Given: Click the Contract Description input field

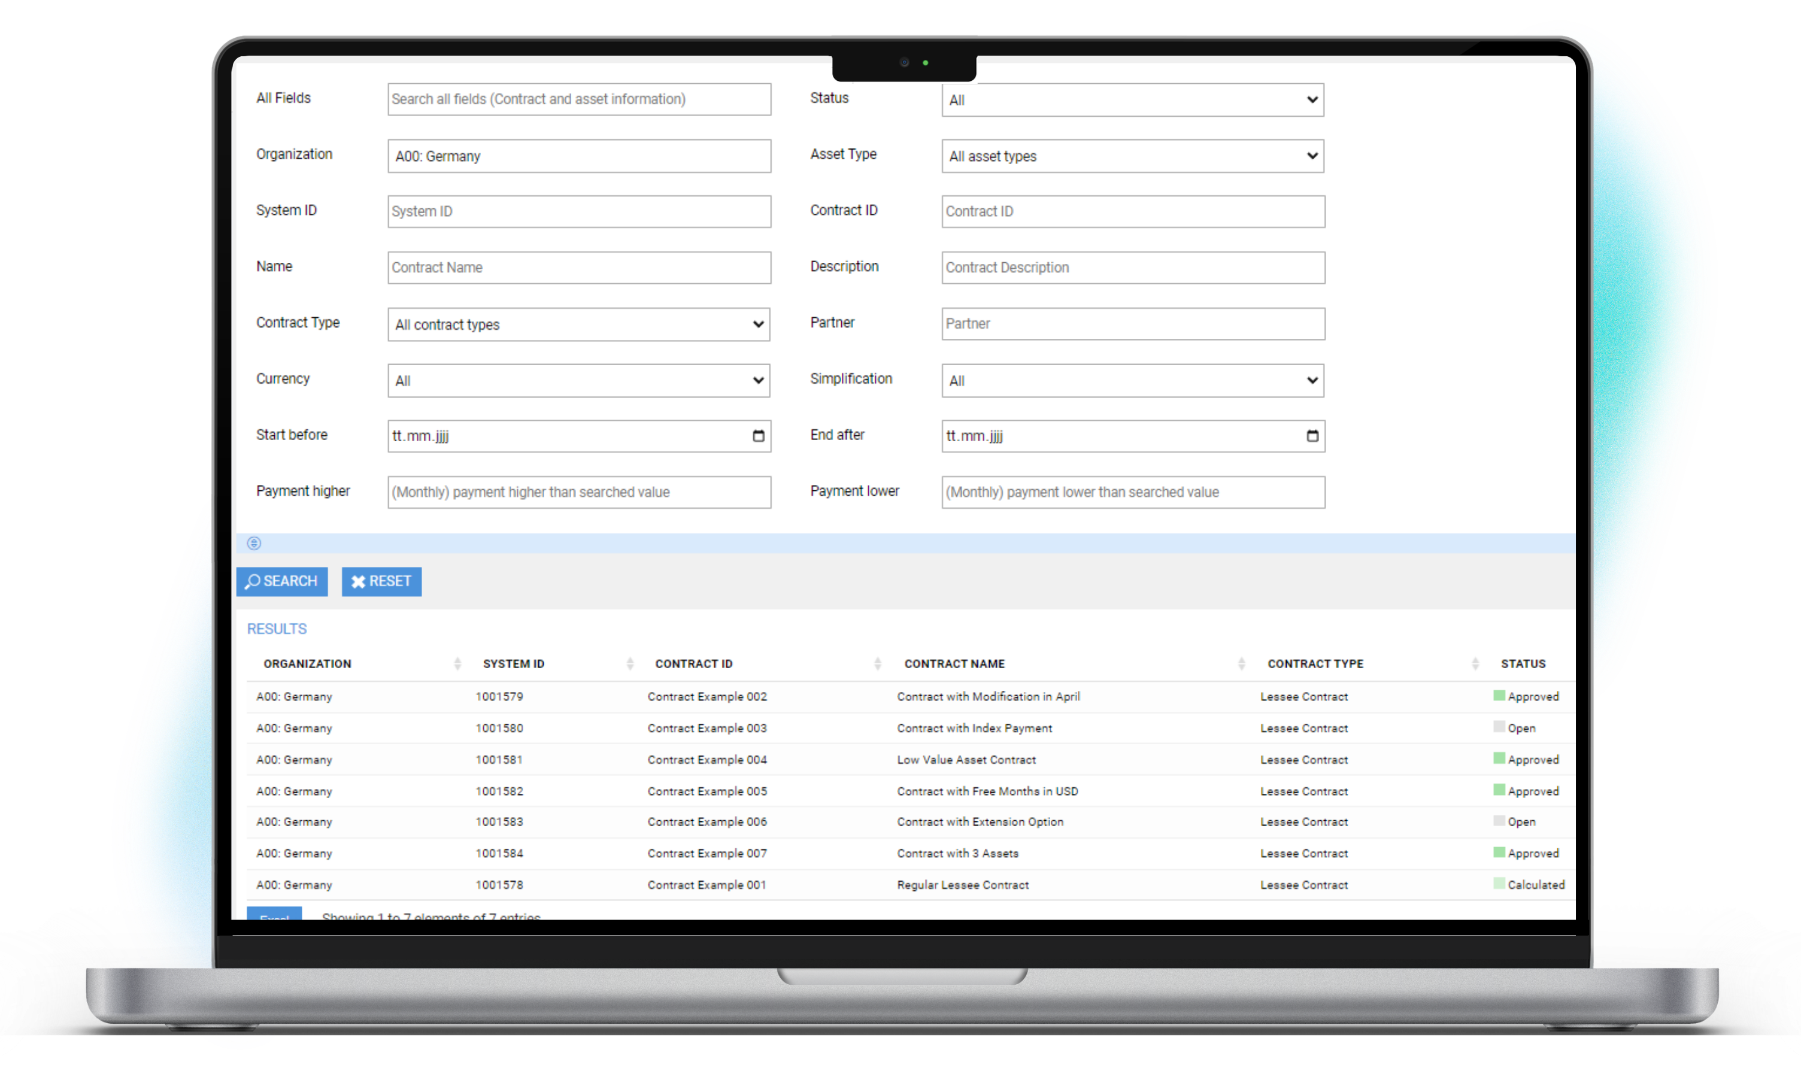Looking at the screenshot, I should pyautogui.click(x=1133, y=268).
